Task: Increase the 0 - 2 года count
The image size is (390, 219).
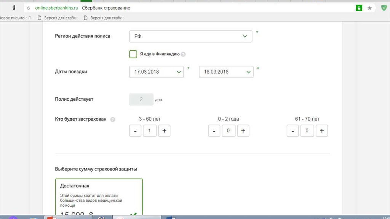Action: point(243,131)
